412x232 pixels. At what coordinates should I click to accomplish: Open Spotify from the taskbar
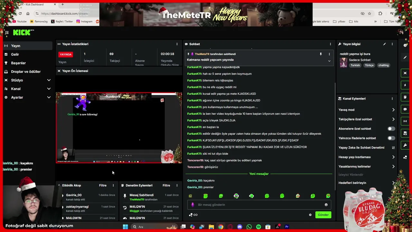coord(258,227)
